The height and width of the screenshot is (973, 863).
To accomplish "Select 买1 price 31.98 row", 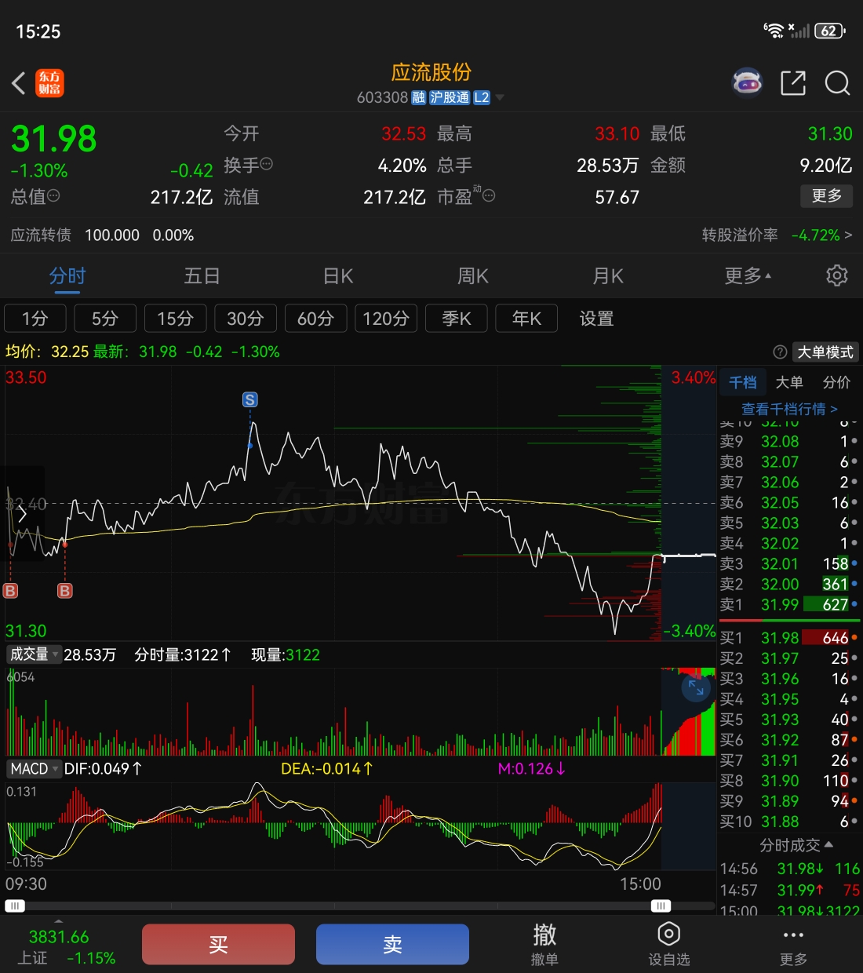I will coord(789,638).
